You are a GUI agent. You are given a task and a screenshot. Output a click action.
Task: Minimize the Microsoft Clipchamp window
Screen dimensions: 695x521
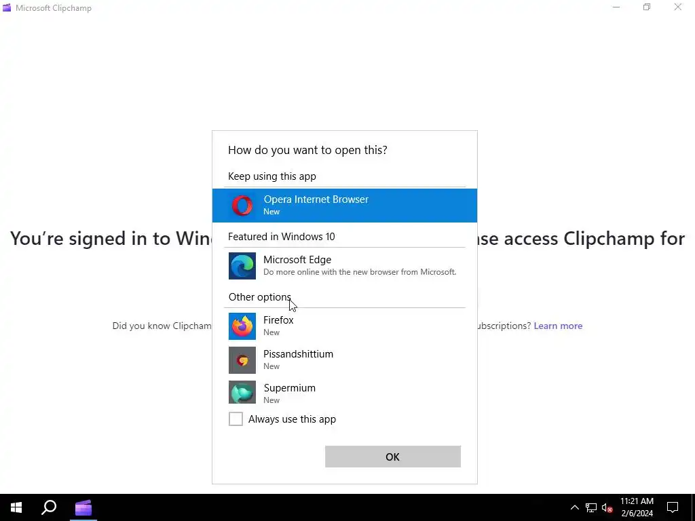[x=616, y=7]
